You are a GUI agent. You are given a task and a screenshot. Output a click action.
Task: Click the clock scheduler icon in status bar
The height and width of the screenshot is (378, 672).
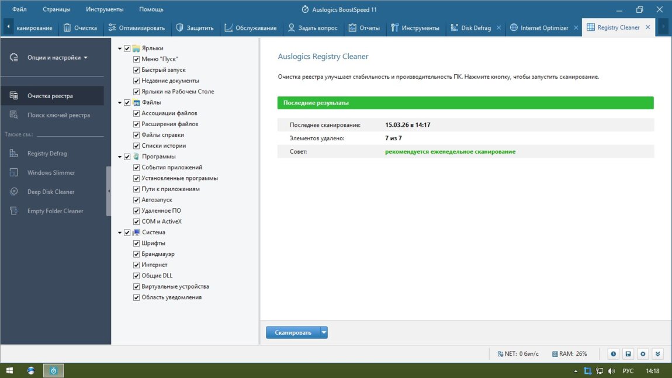[613, 354]
